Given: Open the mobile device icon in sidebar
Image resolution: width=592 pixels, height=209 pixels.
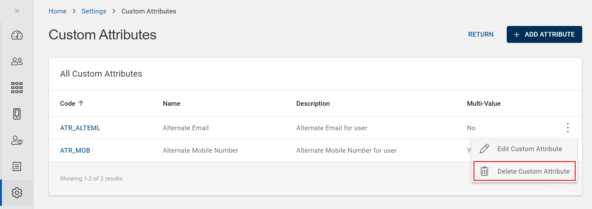Looking at the screenshot, I should click(17, 114).
